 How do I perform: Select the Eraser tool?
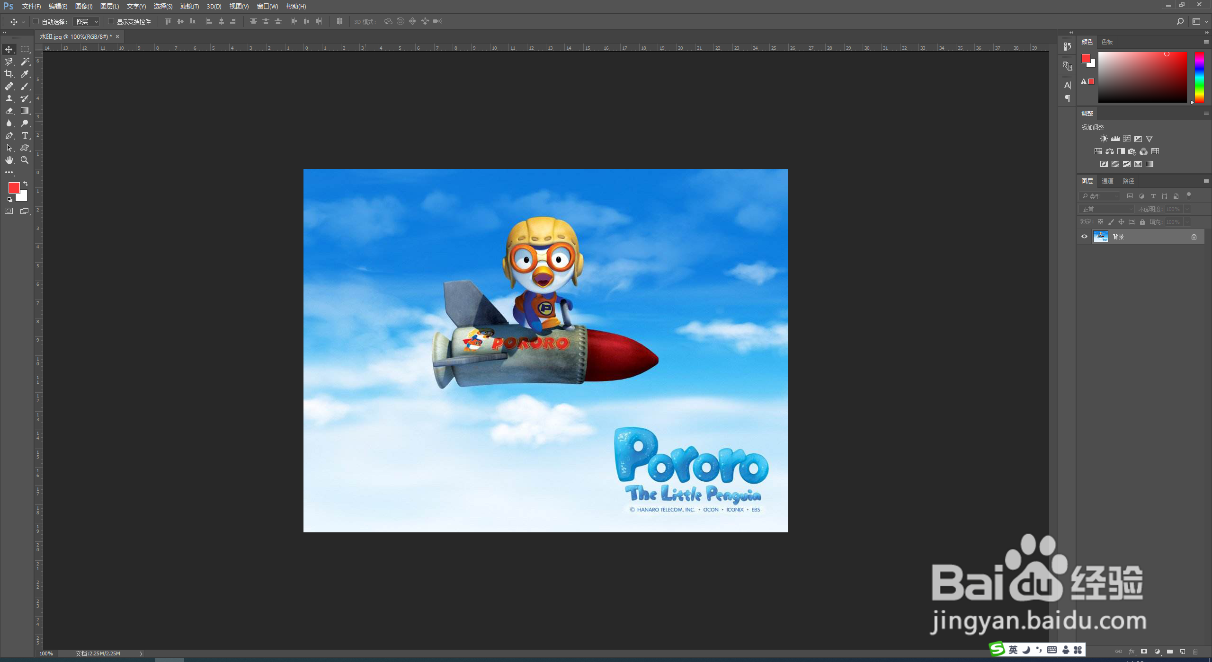(9, 111)
